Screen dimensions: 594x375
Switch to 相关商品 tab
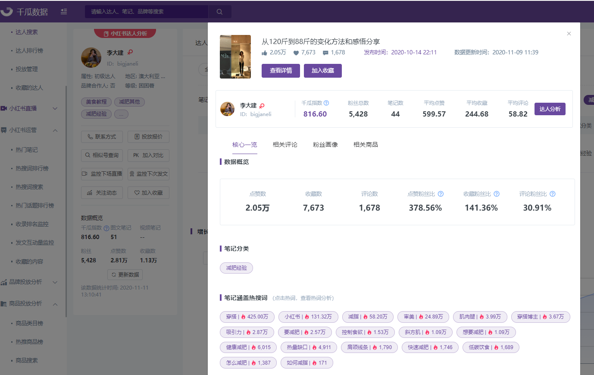(366, 145)
